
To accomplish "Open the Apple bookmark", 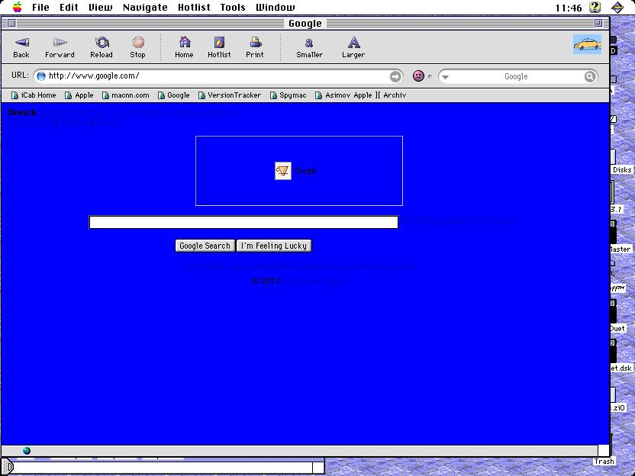I will click(79, 95).
